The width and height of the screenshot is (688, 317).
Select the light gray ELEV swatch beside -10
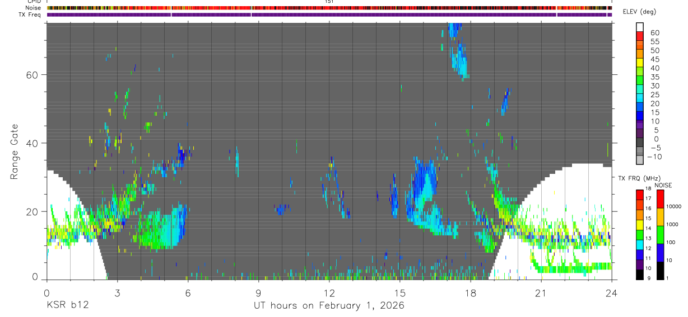640,159
